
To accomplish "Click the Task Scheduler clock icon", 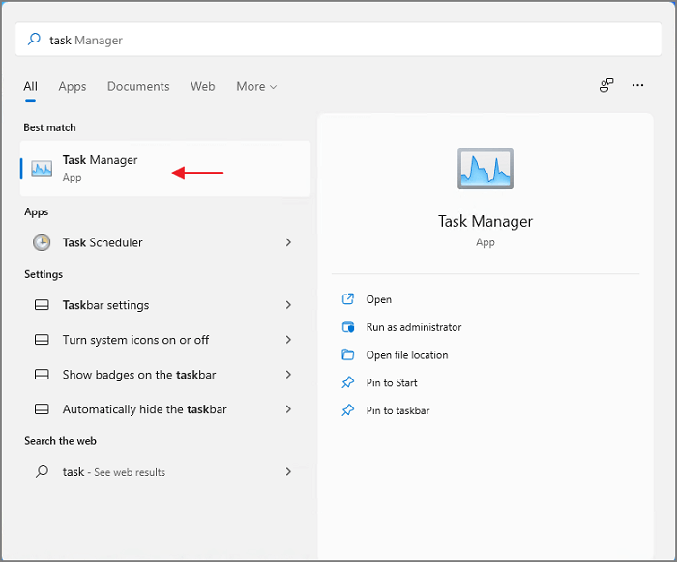I will pos(42,242).
